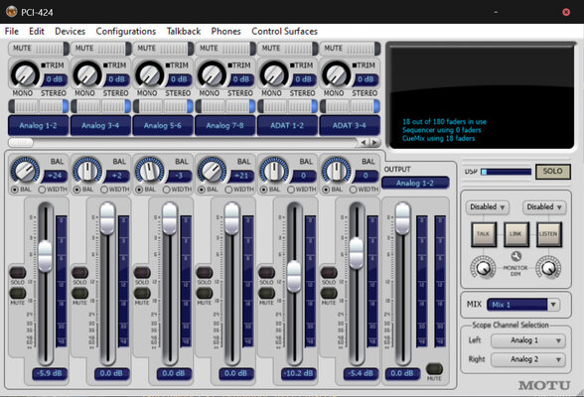Click the output fader handle for Analog 1-2
Image resolution: width=584 pixels, height=397 pixels.
click(402, 219)
